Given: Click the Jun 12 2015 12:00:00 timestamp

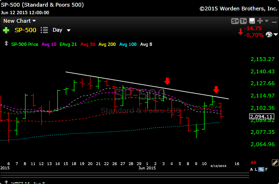Looking at the screenshot, I should tap(25, 13).
